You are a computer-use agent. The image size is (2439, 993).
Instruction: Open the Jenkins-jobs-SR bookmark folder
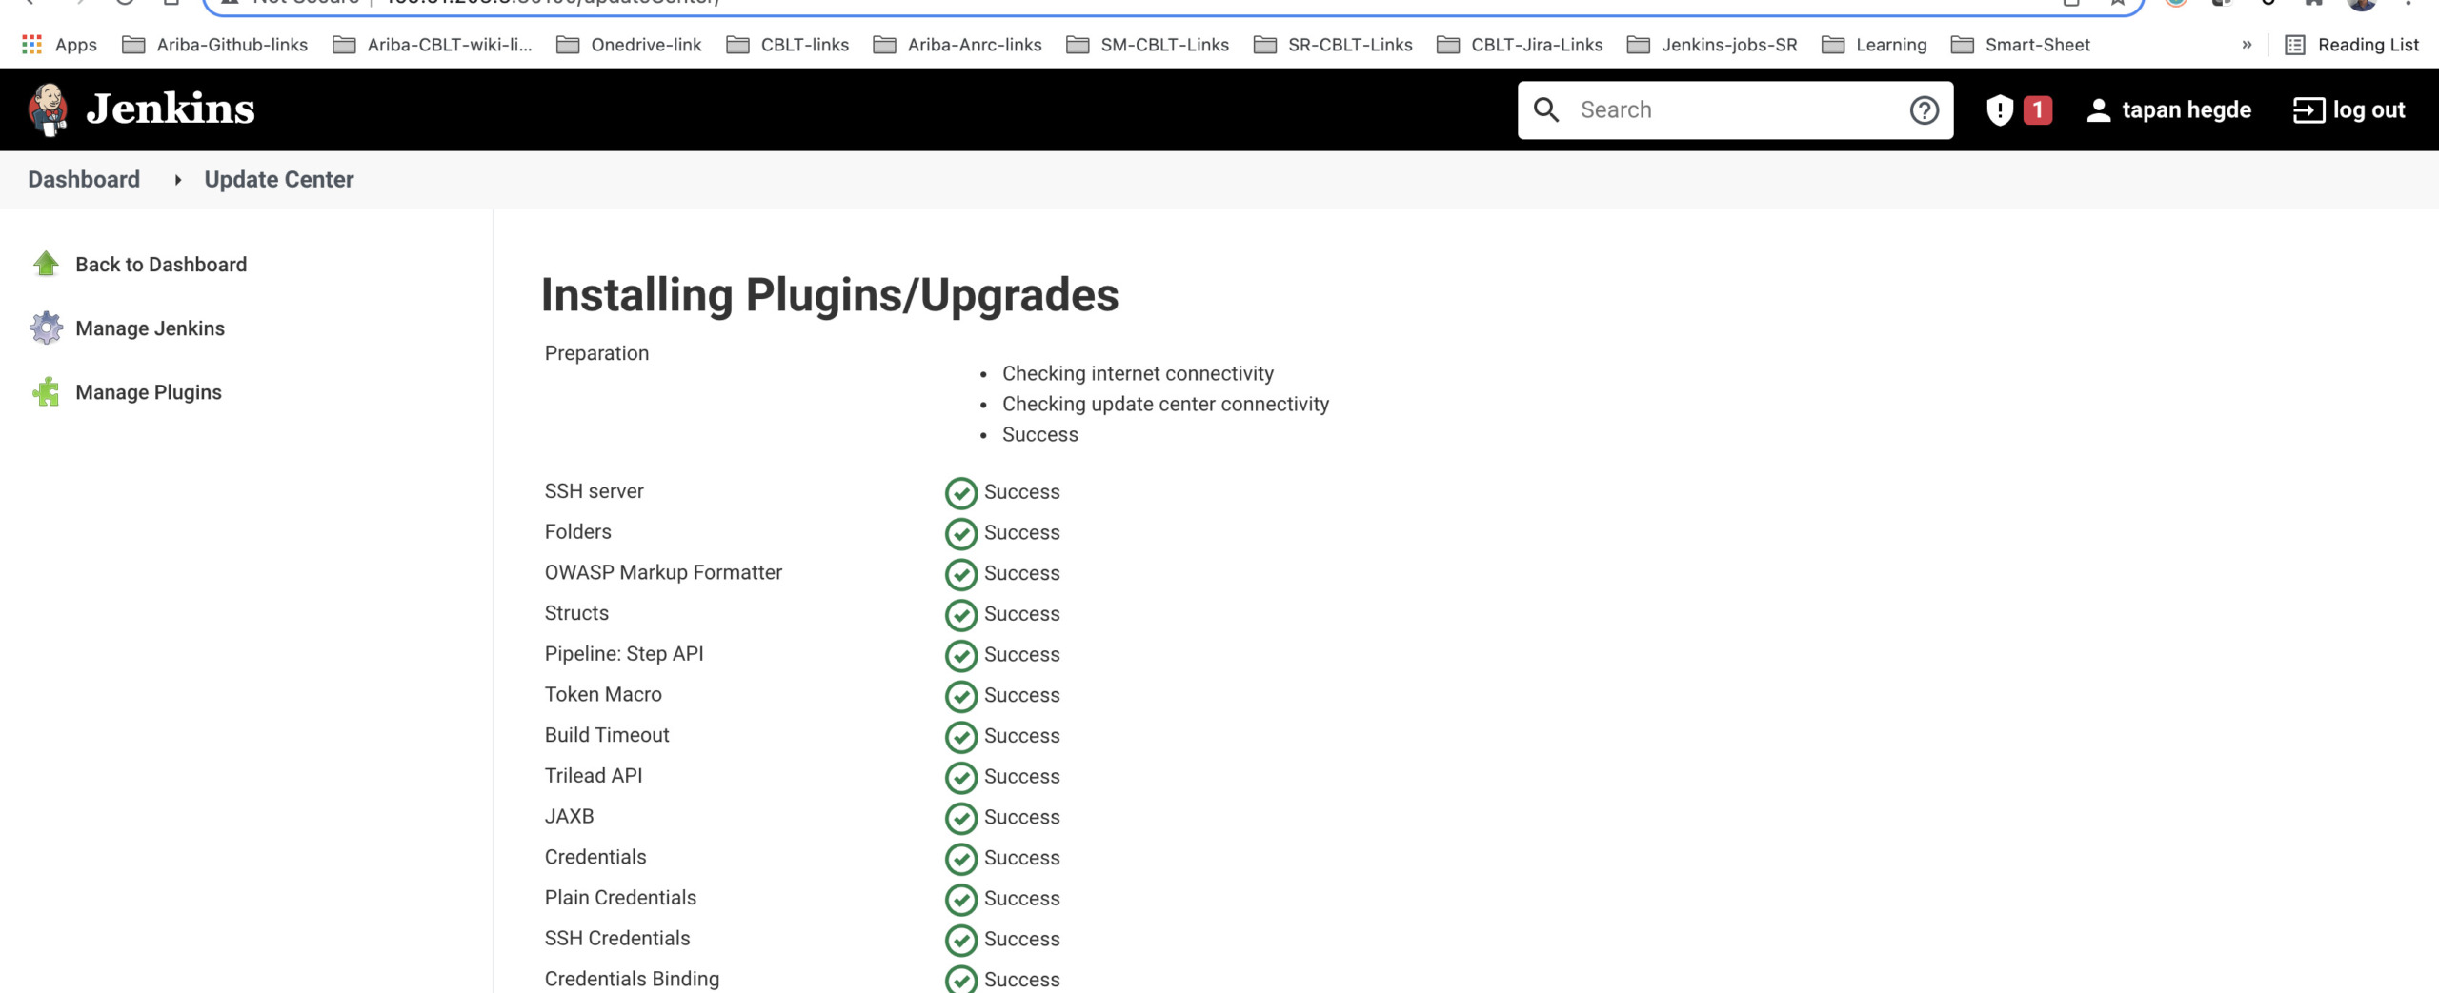click(x=1712, y=45)
